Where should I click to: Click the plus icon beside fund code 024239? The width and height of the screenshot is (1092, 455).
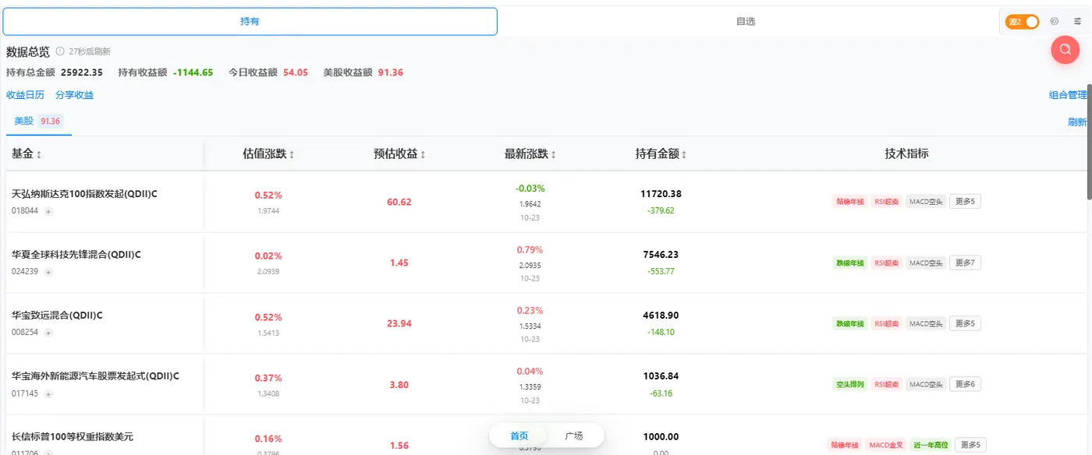pyautogui.click(x=48, y=272)
